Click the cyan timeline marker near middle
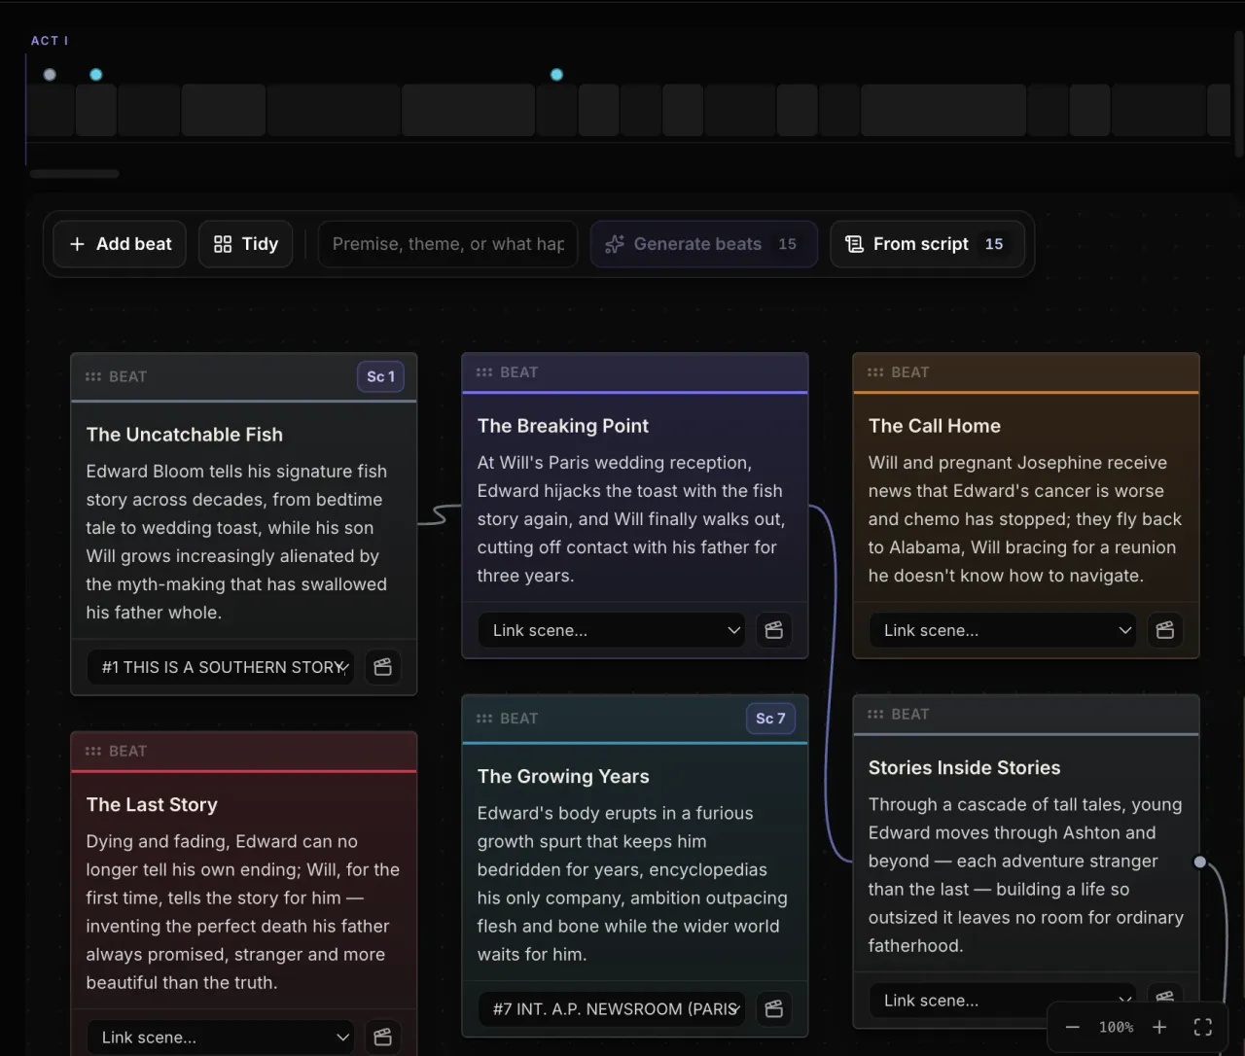1245x1056 pixels. point(556,75)
